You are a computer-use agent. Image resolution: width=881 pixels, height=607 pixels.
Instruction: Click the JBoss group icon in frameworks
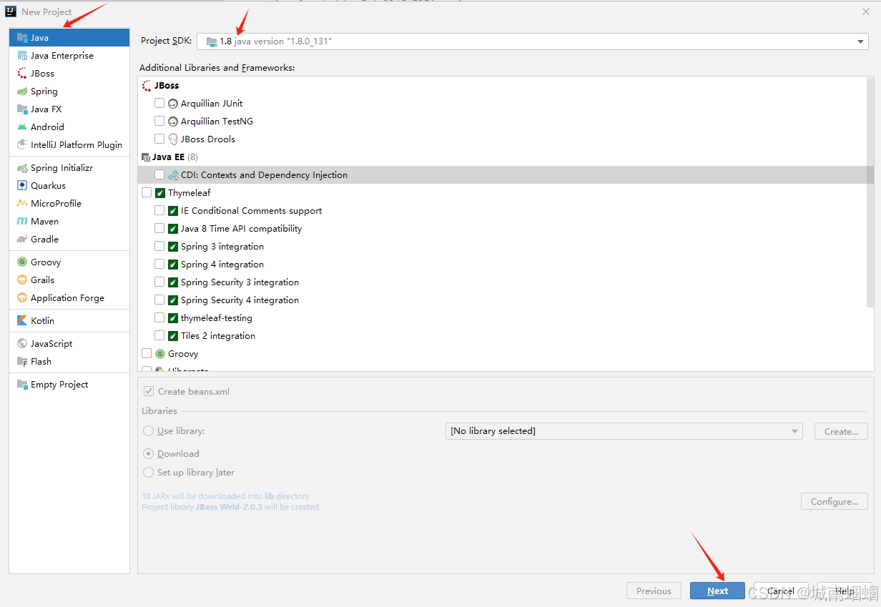pos(147,85)
